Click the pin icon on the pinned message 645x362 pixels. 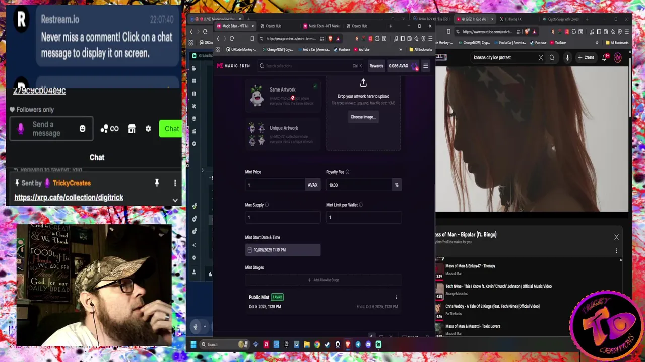[157, 183]
